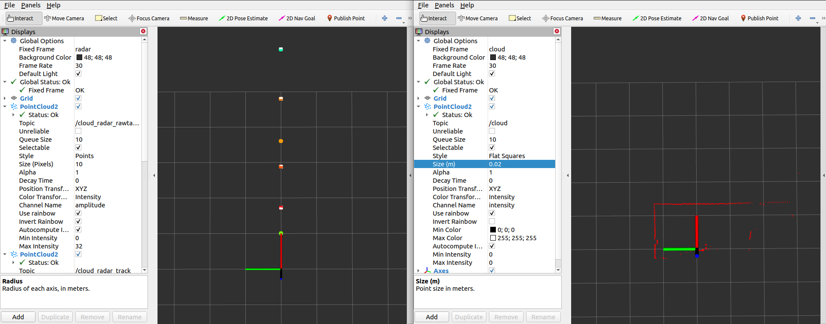Viewport: 826px width, 324px height.
Task: Collapse Global Options in right Displays panel
Action: 418,41
